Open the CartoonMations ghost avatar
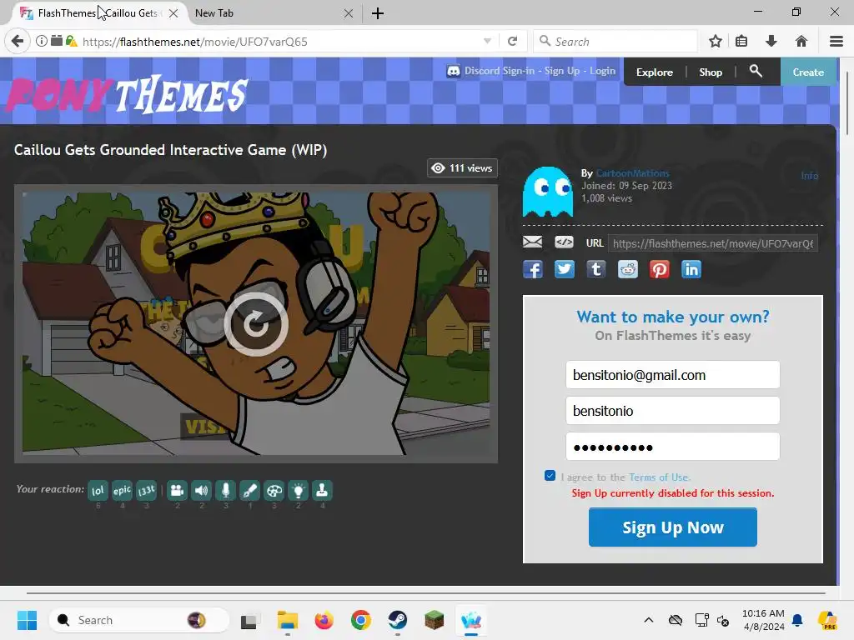The image size is (854, 640). coord(547,192)
